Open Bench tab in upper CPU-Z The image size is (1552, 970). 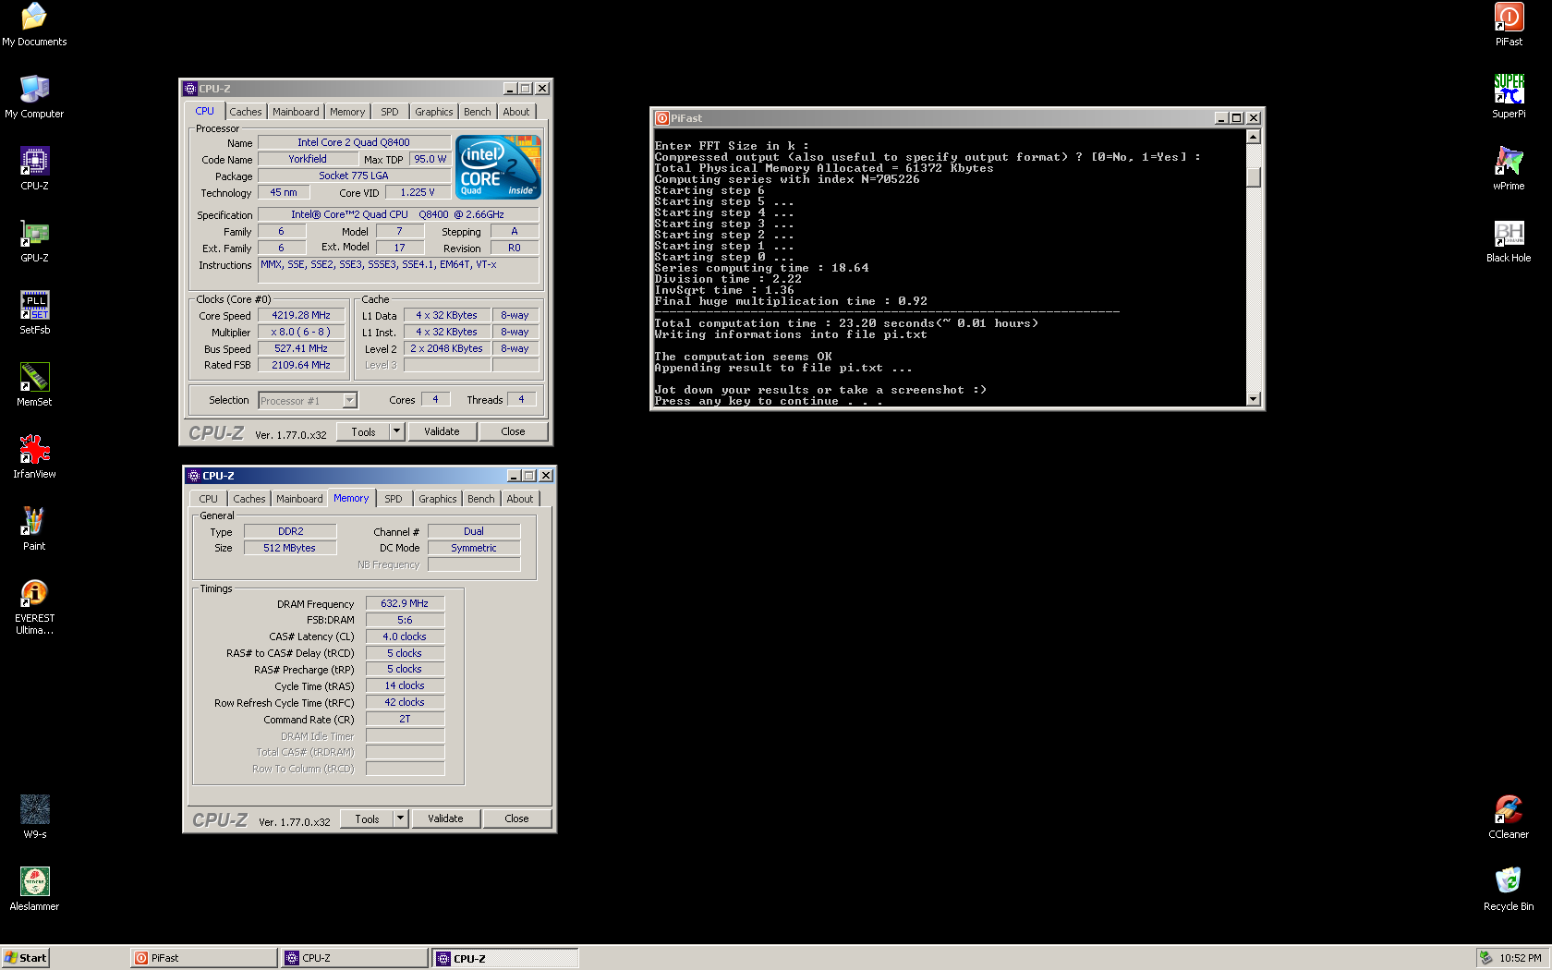[x=478, y=112]
